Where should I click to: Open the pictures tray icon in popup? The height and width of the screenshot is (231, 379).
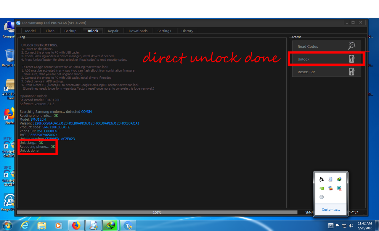(330, 188)
